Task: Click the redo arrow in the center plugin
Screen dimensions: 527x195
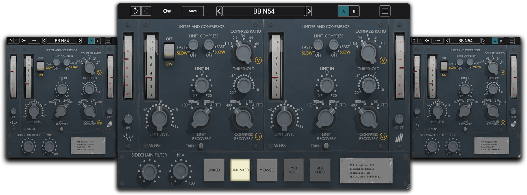Action: click(x=146, y=11)
